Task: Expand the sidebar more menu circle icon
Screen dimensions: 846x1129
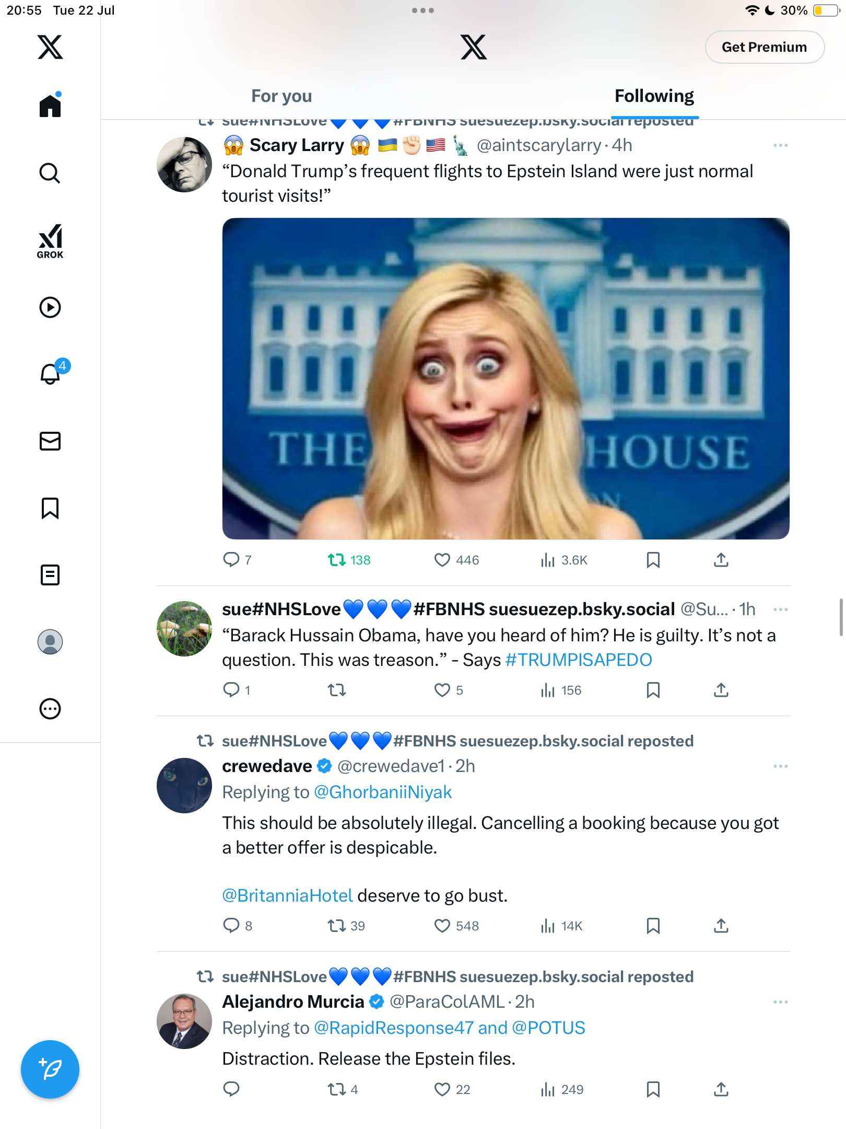Action: (x=50, y=709)
